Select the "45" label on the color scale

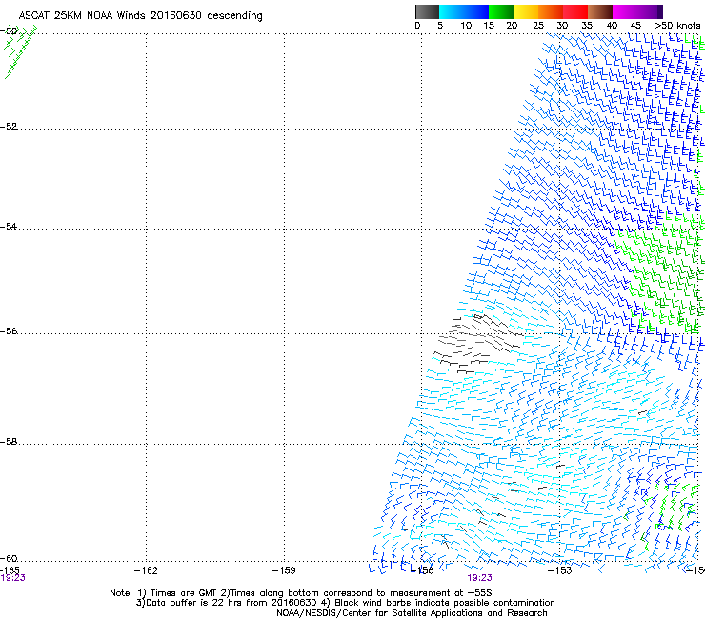(x=635, y=26)
